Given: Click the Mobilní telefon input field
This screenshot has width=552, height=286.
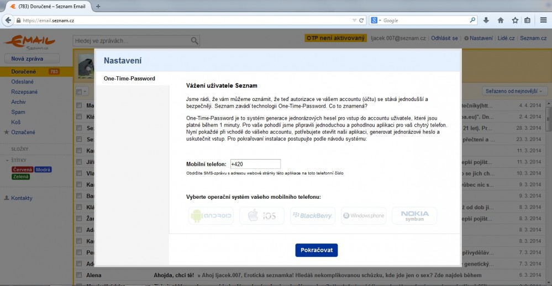Looking at the screenshot, I should (x=255, y=164).
